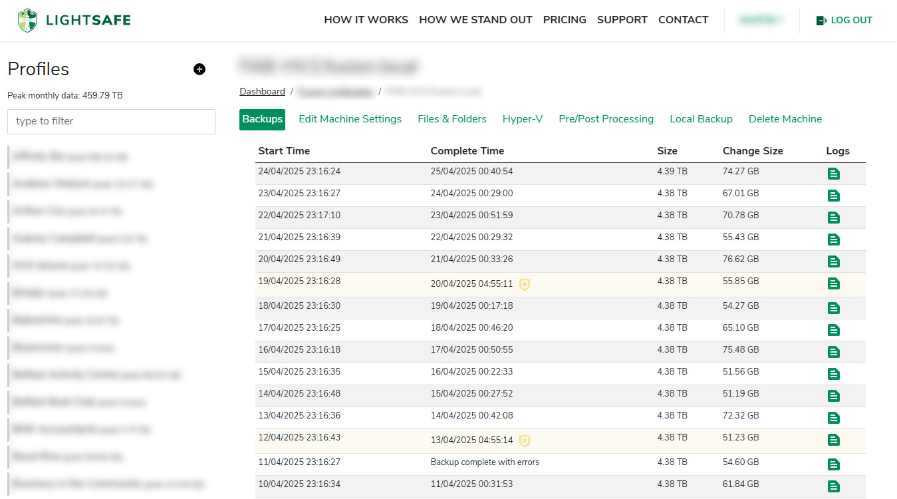This screenshot has width=897, height=499.
Task: Open log icon for 10/04/2025 backup row
Action: pos(833,486)
